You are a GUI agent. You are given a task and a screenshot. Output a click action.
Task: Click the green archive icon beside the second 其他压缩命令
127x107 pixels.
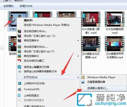[19, 56]
